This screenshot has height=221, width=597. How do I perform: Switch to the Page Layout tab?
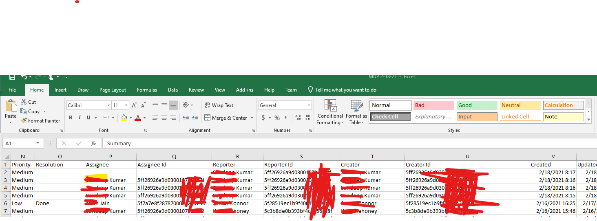tap(113, 90)
